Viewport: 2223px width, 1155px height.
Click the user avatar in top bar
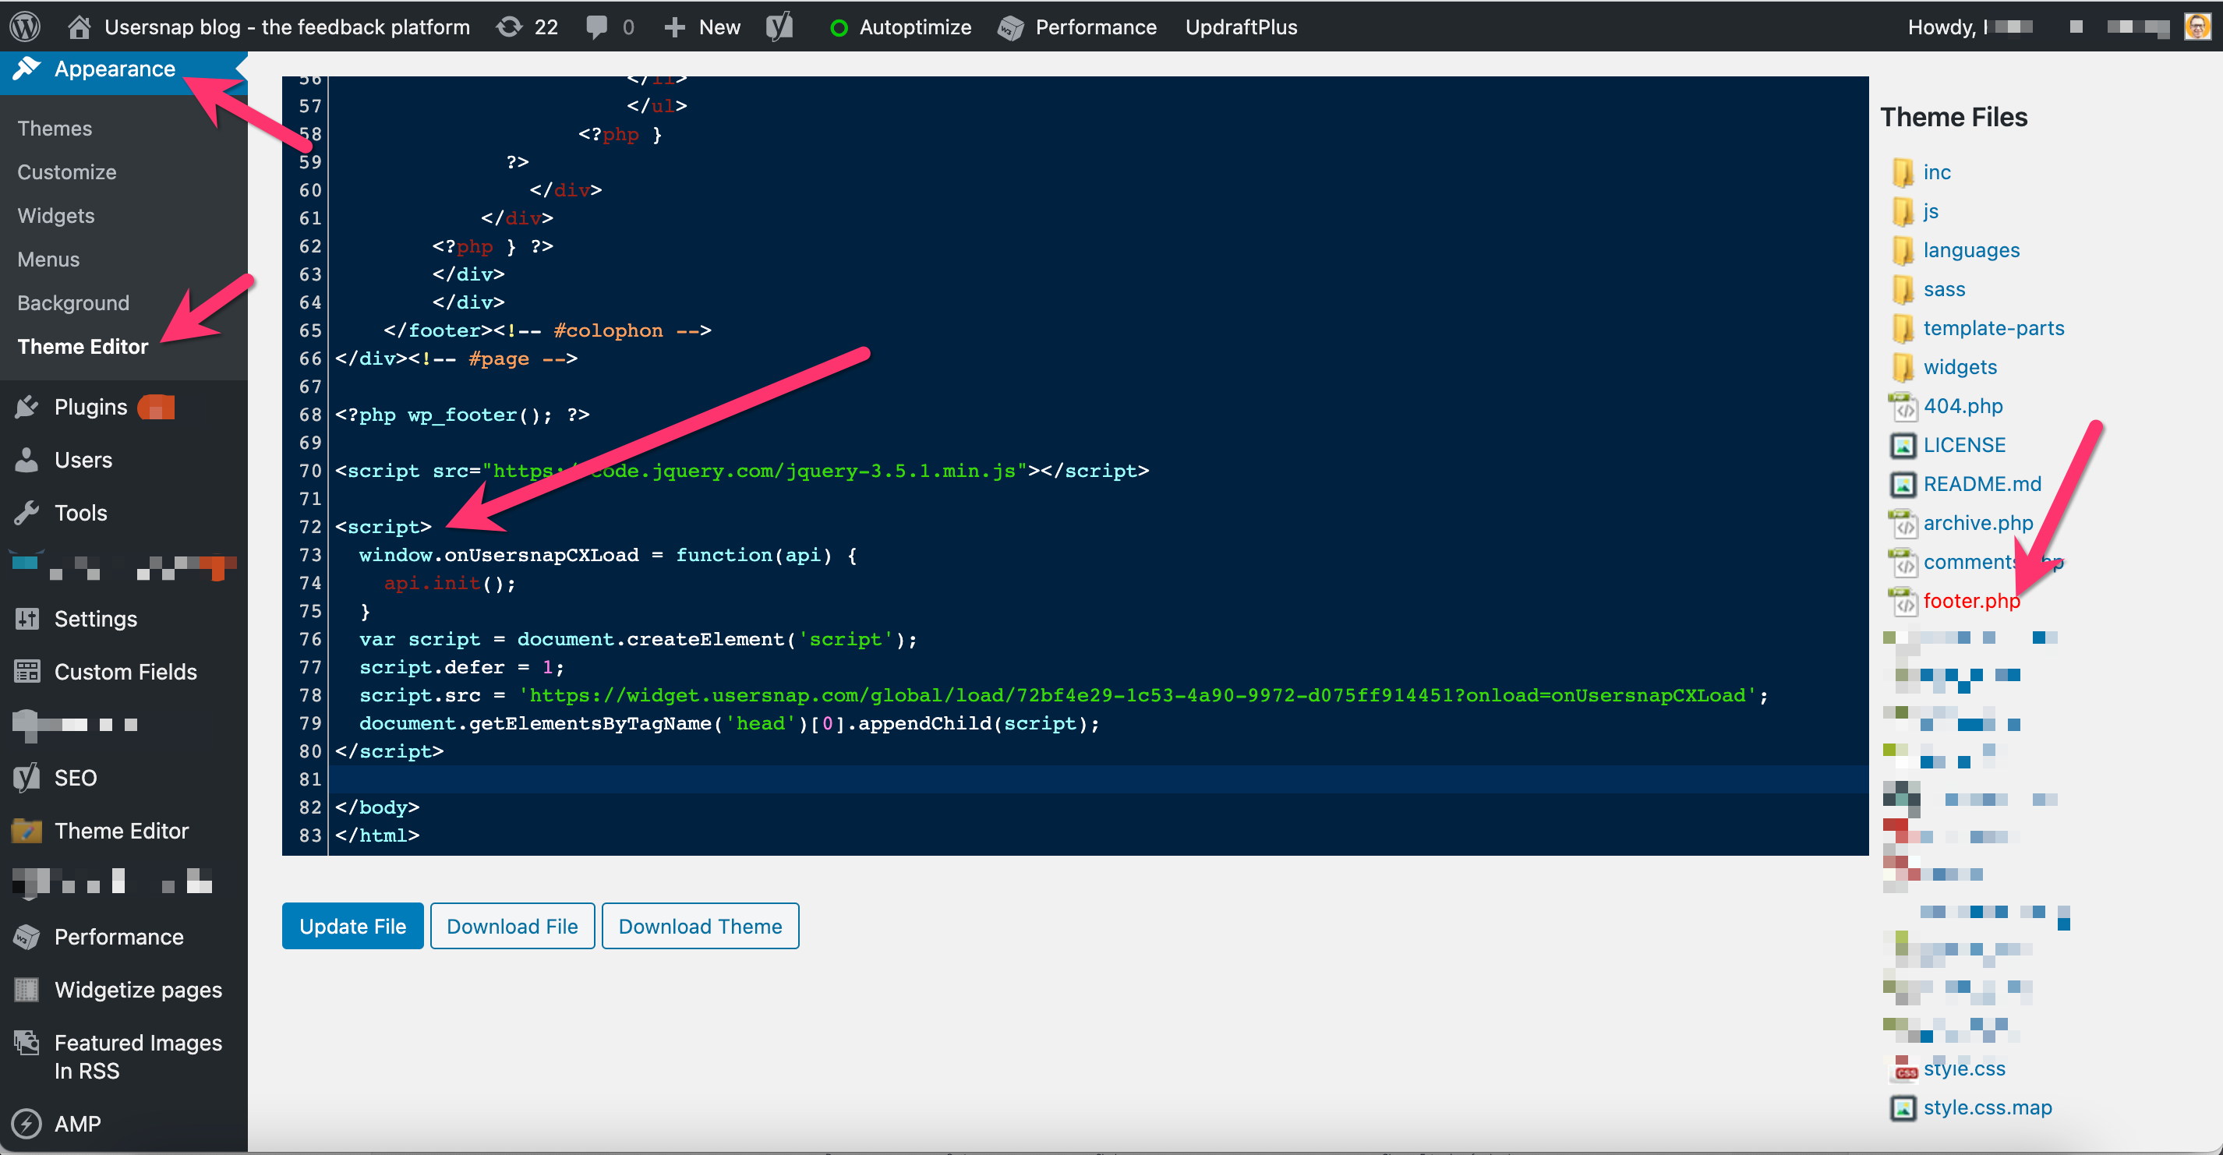(x=2197, y=26)
